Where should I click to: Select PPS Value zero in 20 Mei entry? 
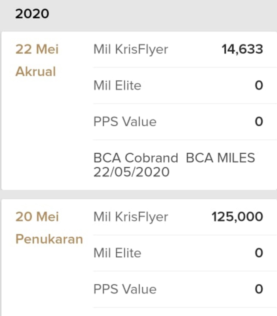click(x=259, y=289)
